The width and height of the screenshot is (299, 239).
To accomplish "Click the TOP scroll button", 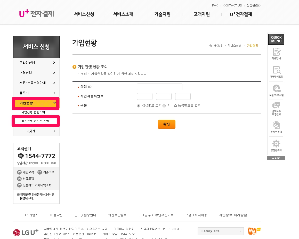I will 276,158.
